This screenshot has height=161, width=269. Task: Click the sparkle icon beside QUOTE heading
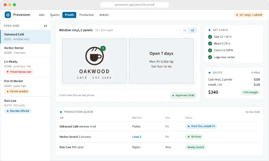(210, 73)
